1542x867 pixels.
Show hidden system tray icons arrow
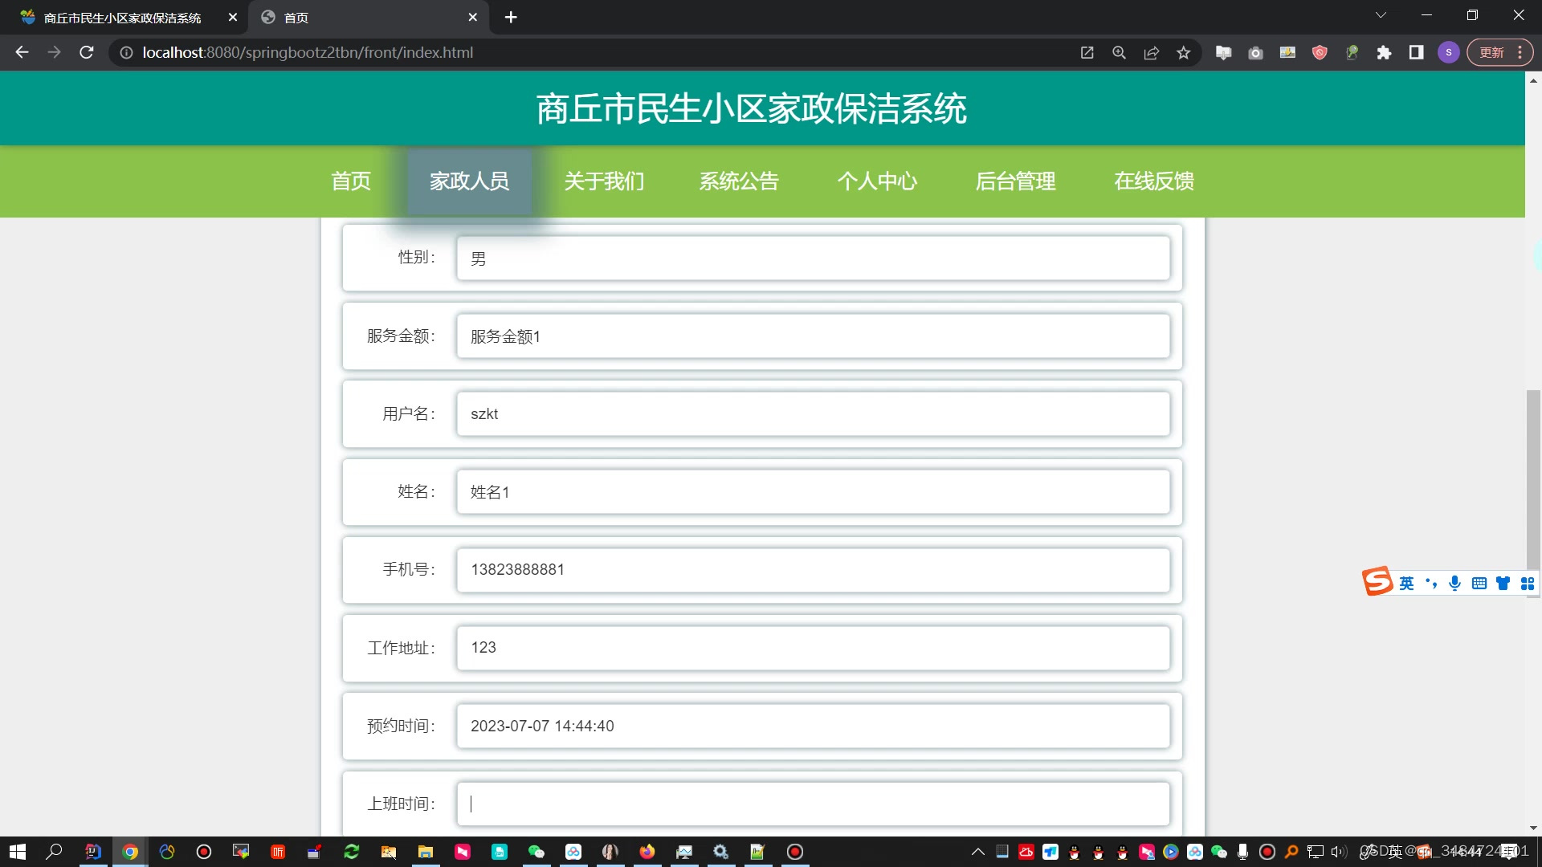[977, 852]
